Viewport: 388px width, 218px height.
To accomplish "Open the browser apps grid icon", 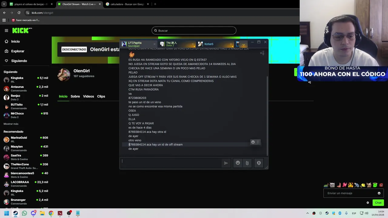I will point(4,20).
